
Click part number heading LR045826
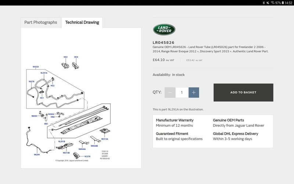164,43
